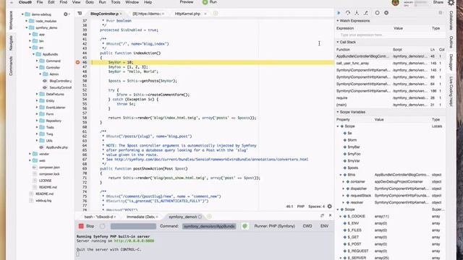Click the Step Out debugger icon
Screen dimensions: 463x260
pos(366,13)
